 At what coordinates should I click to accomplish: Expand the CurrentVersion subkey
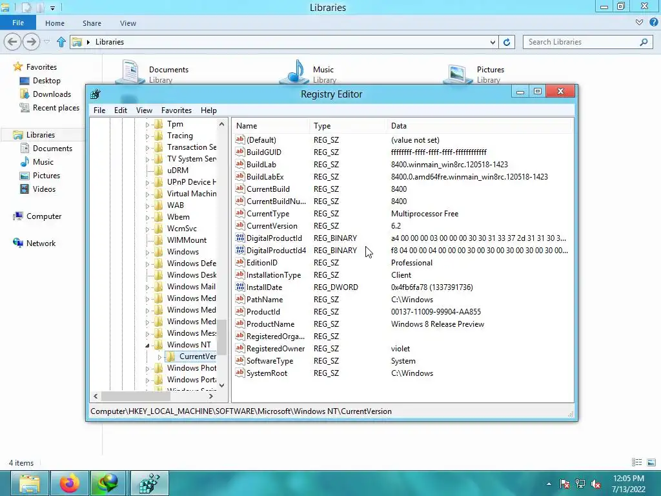(159, 357)
